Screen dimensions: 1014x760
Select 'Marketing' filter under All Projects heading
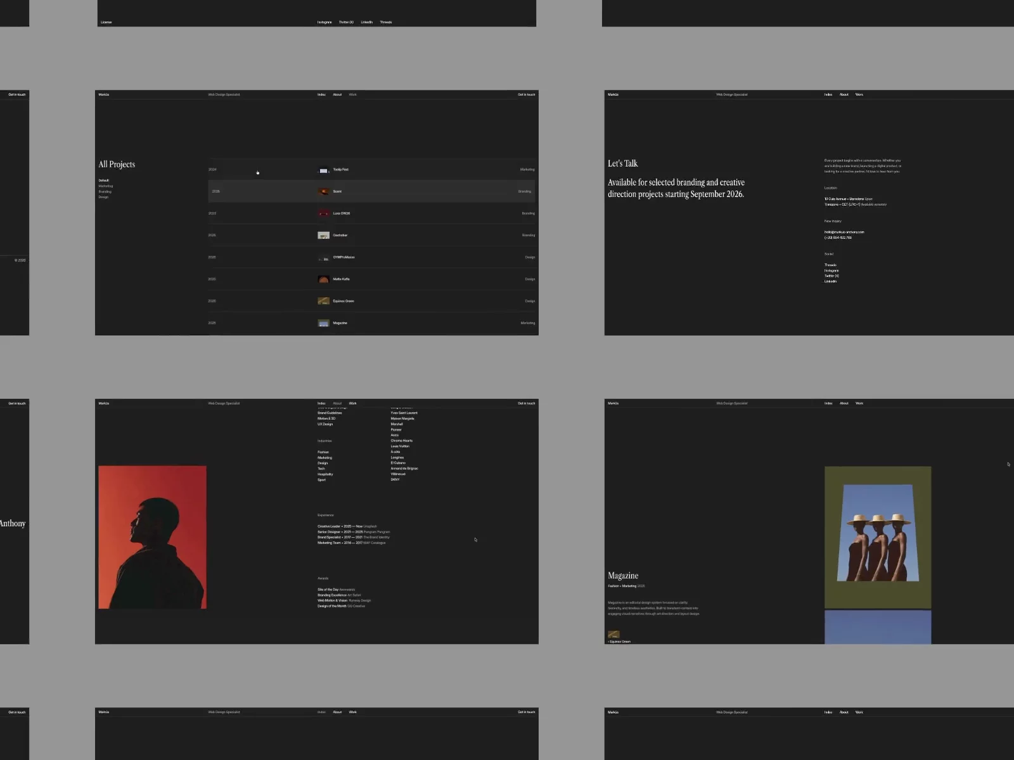click(x=105, y=186)
